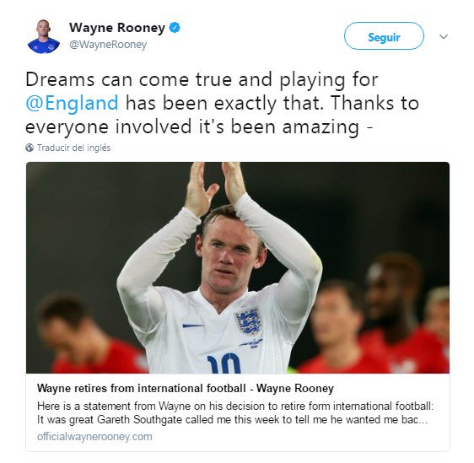Click the number 10 on the jersey
Image resolution: width=474 pixels, height=463 pixels.
pos(224,363)
